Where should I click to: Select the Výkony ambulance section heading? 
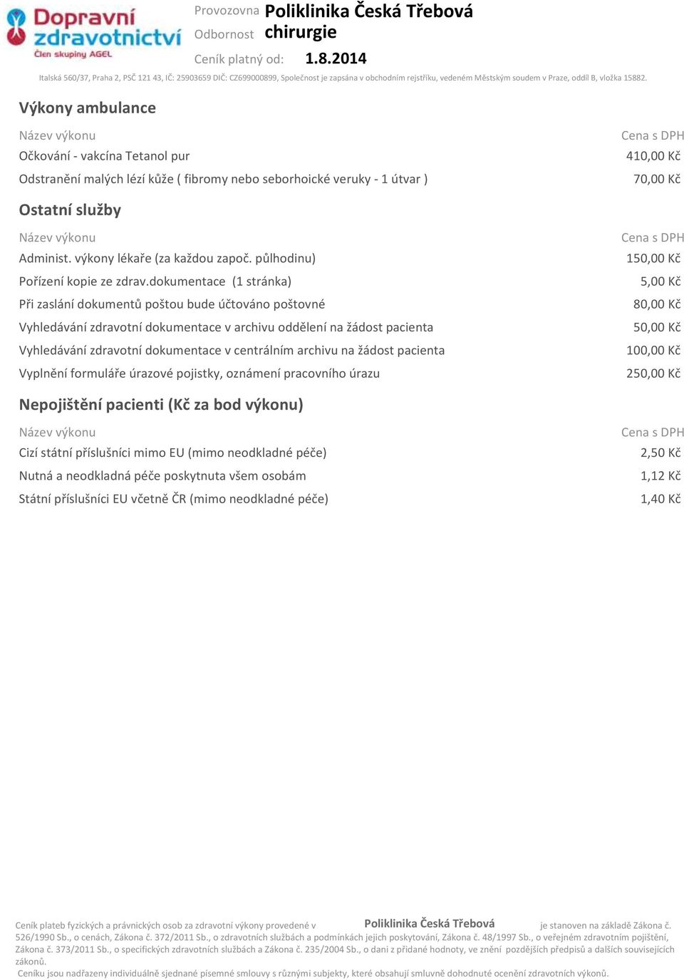87,108
